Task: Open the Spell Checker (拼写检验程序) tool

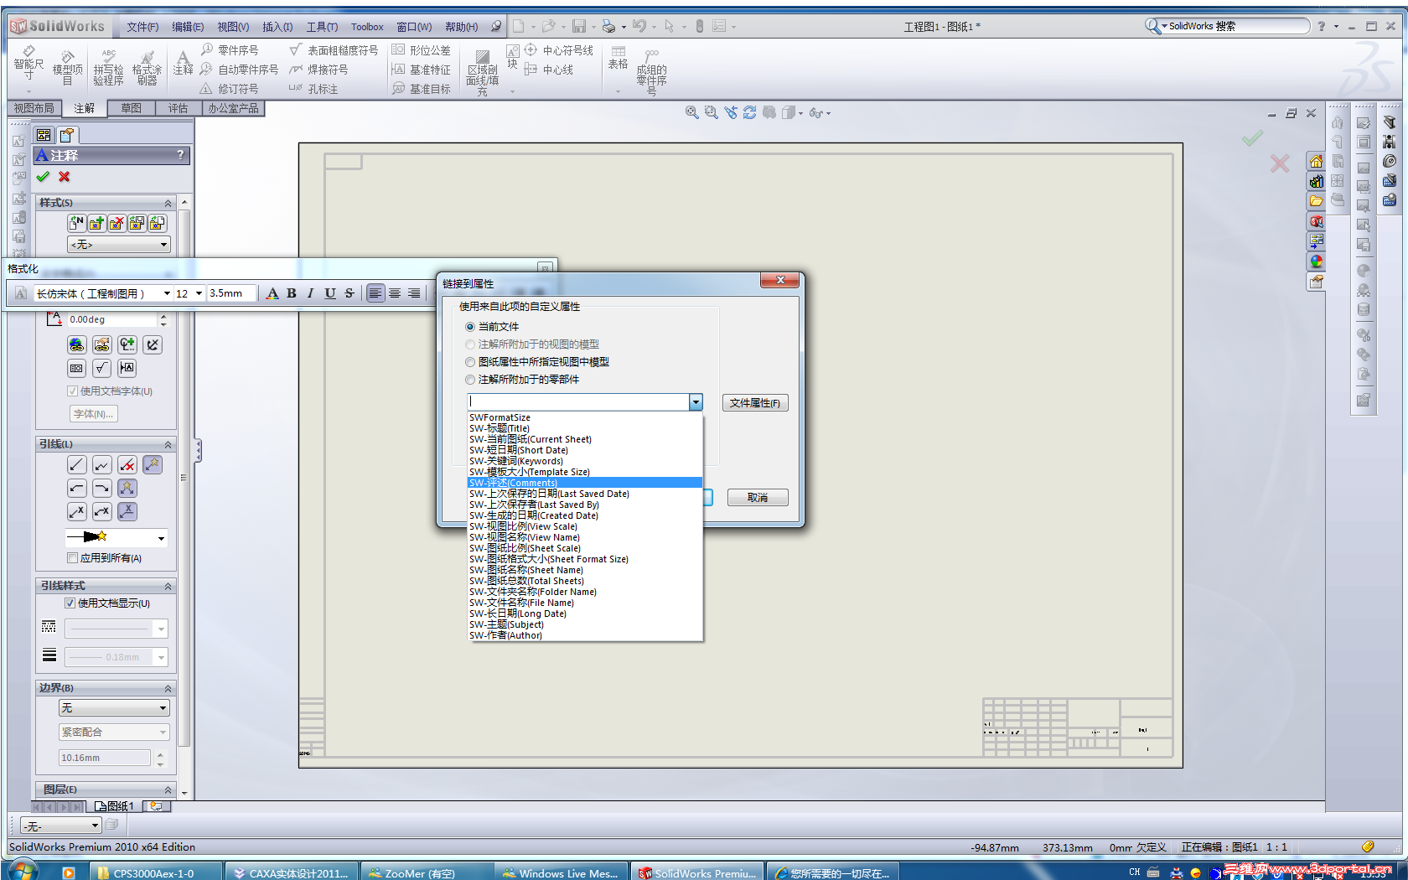Action: click(108, 67)
